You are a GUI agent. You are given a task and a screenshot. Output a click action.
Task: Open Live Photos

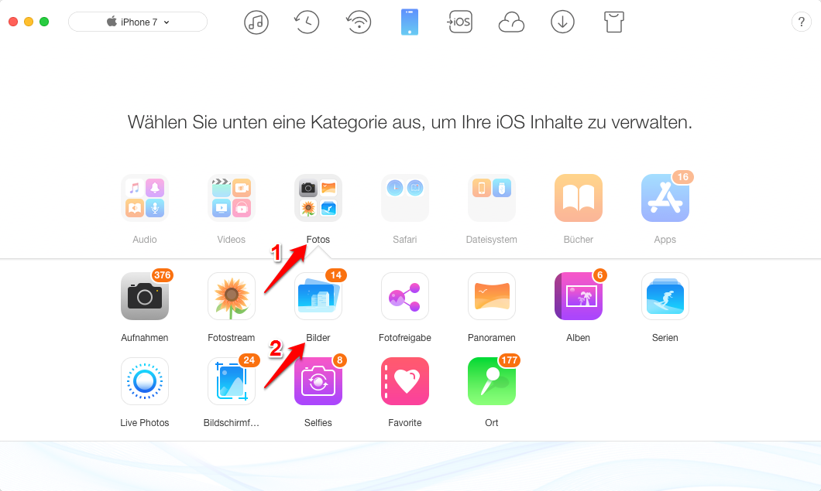click(x=145, y=381)
